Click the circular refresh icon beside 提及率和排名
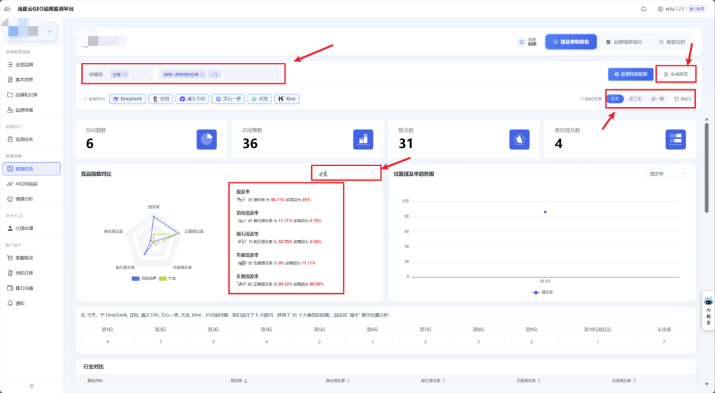 click(x=522, y=42)
